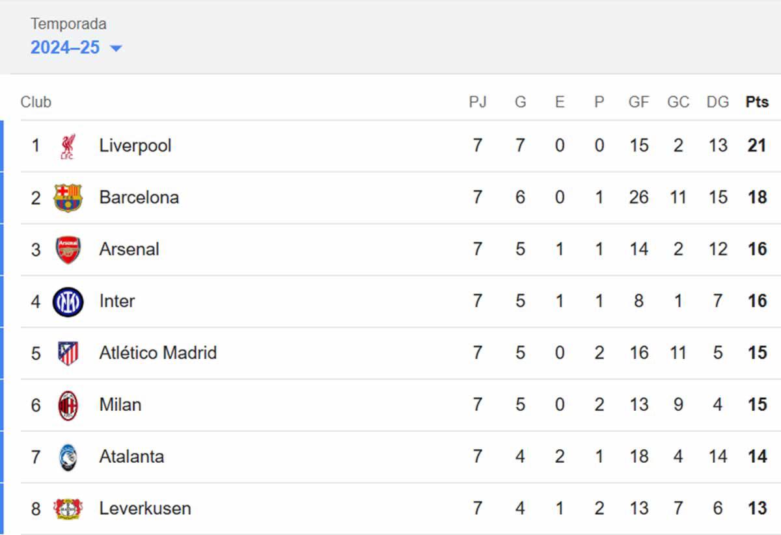Image resolution: width=781 pixels, height=535 pixels.
Task: Click the Liverpool club crest
Action: tap(68, 146)
